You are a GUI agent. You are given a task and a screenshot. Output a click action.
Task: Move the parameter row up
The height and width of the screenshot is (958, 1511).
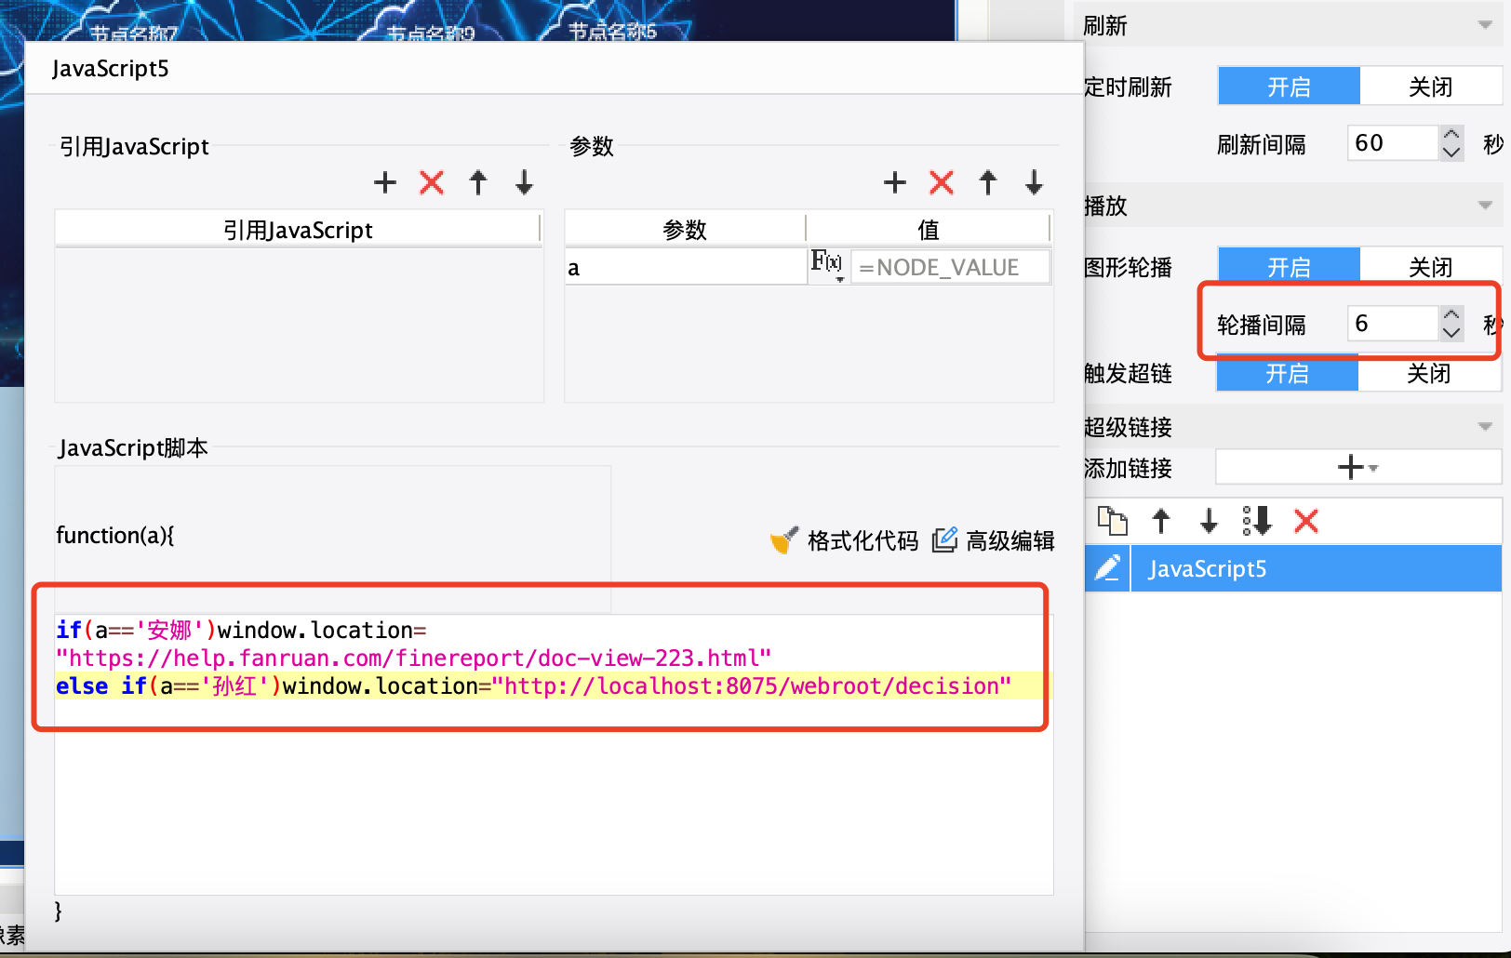click(988, 182)
